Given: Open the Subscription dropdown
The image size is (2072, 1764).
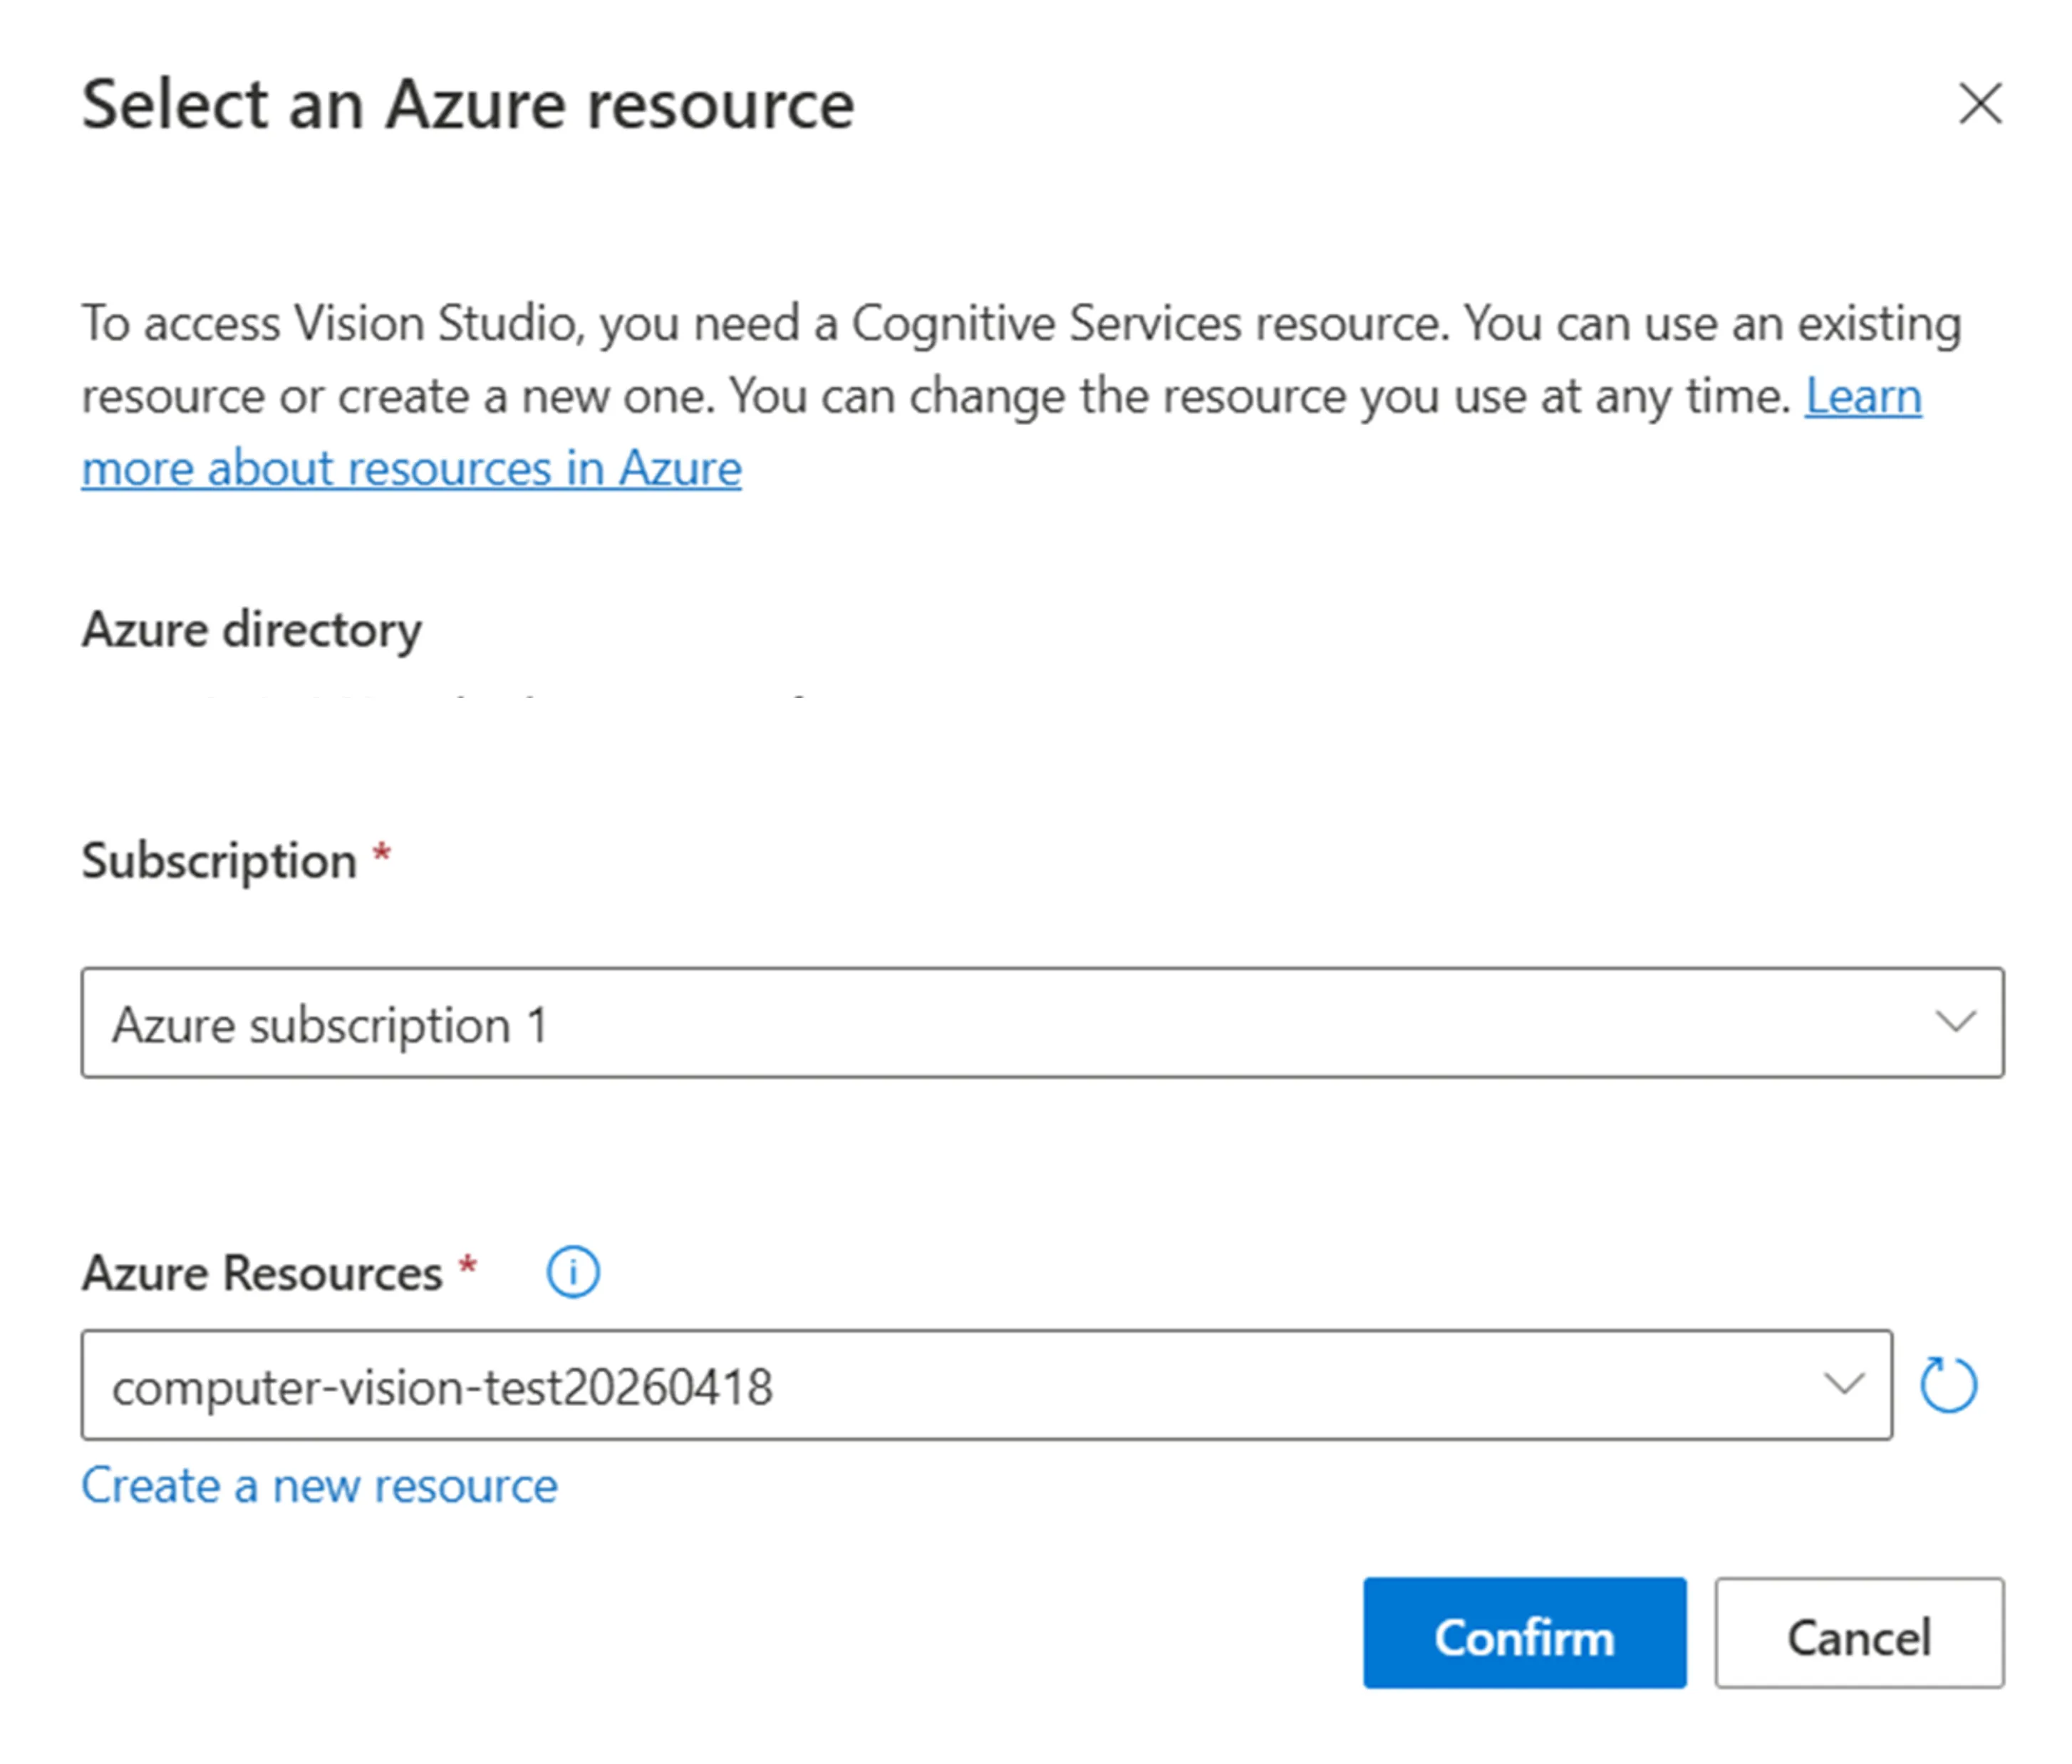Looking at the screenshot, I should tap(1042, 1022).
